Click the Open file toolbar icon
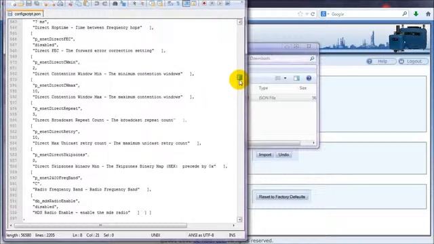434x244 pixels. (21, 3)
